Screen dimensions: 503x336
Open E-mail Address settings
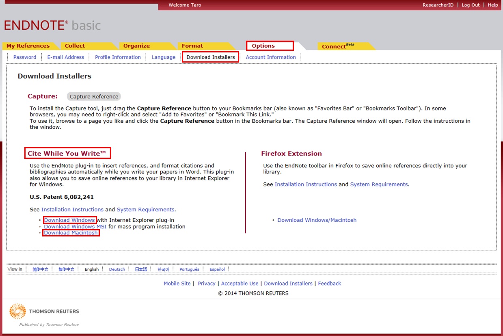point(66,57)
